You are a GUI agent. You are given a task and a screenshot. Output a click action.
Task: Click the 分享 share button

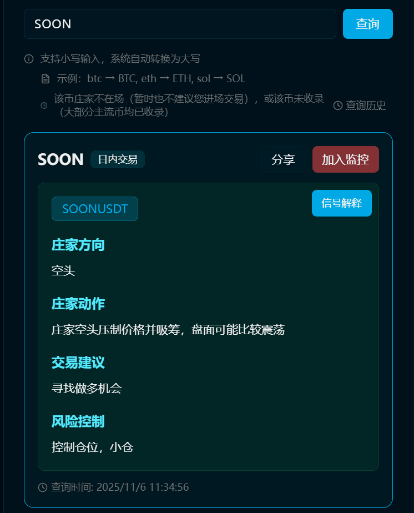[x=283, y=159]
